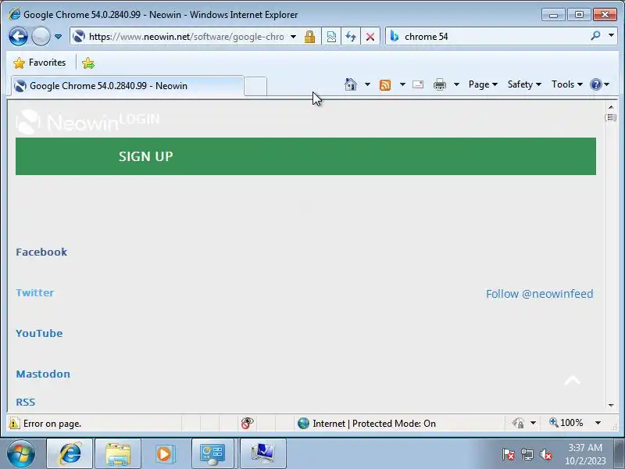The height and width of the screenshot is (469, 625).
Task: Select the Google Chrome 54.0.2840.99 - Neowin tab
Action: coord(127,86)
